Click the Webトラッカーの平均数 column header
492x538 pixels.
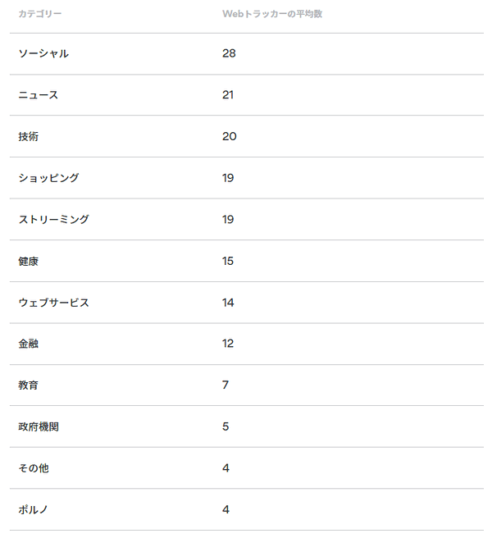pos(272,14)
